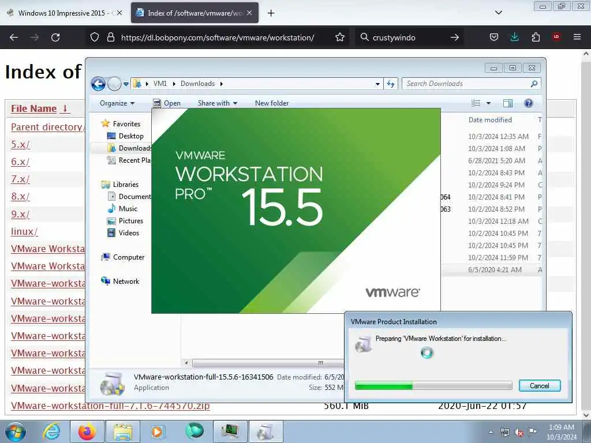Select Pictures under Libraries
The height and width of the screenshot is (443, 591).
pos(125,221)
